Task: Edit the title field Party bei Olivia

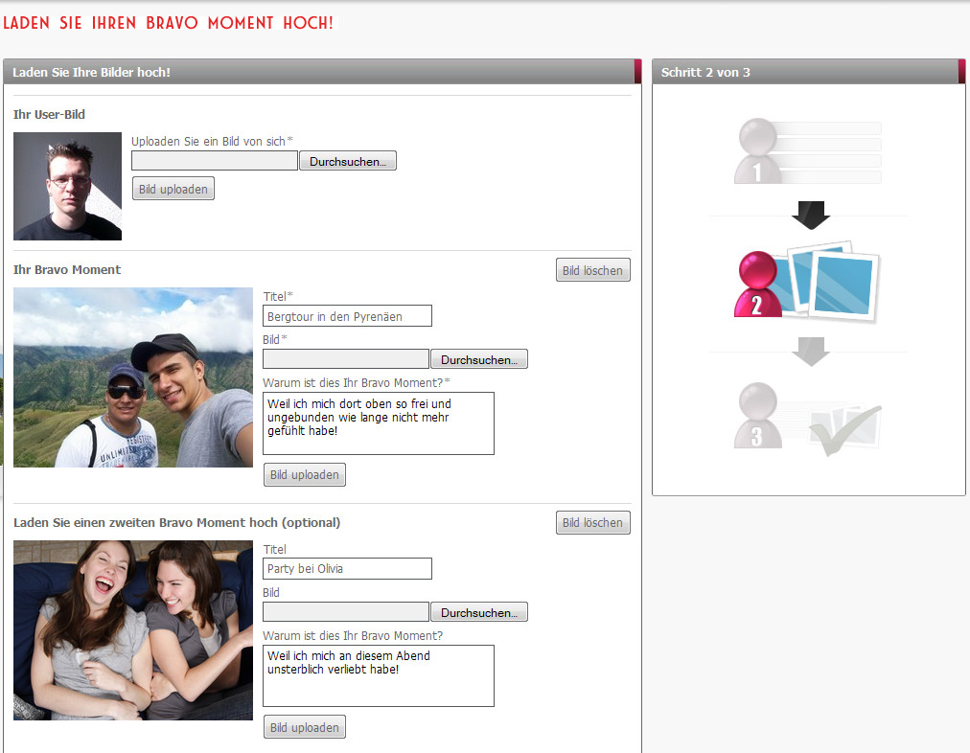Action: coord(347,569)
